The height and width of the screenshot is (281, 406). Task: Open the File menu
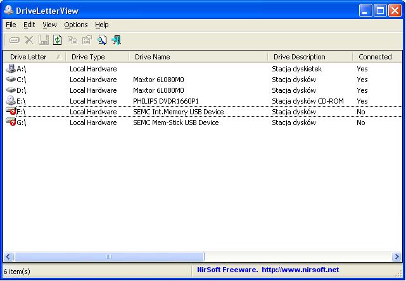click(11, 25)
